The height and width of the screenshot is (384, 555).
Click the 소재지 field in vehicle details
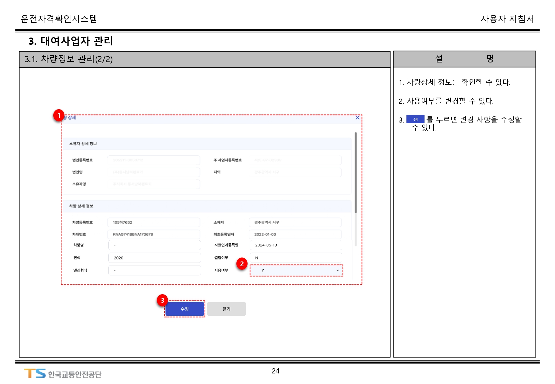coord(295,222)
